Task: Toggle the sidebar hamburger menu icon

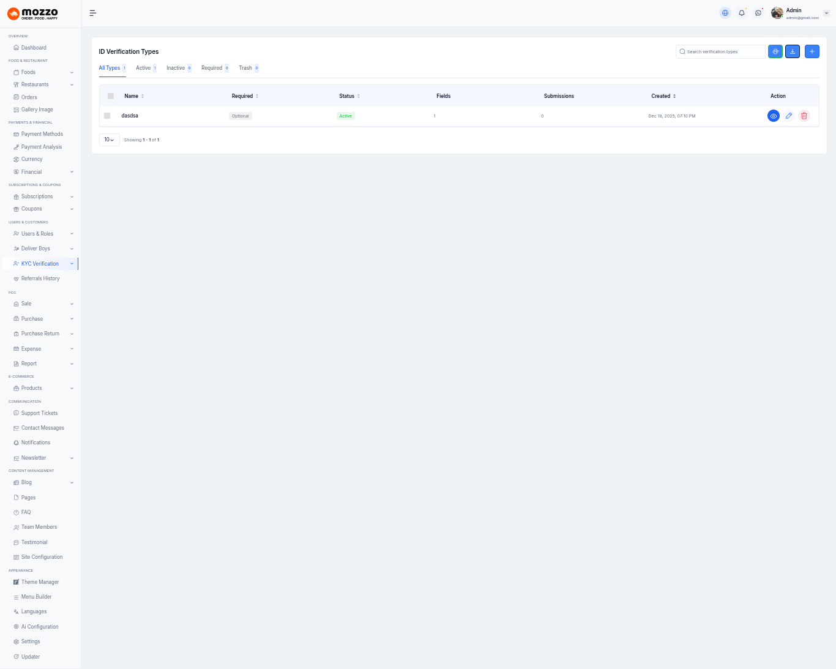Action: [x=93, y=13]
